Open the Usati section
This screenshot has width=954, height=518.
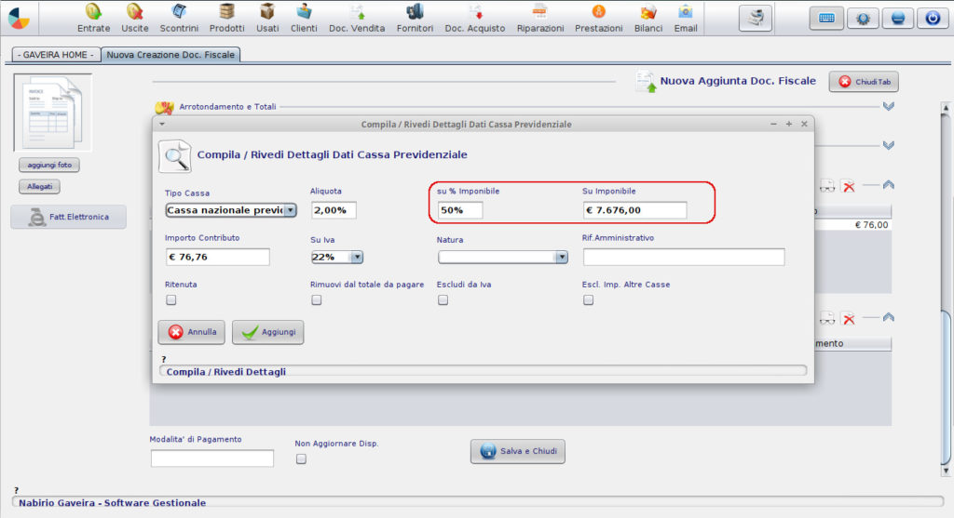pyautogui.click(x=267, y=19)
